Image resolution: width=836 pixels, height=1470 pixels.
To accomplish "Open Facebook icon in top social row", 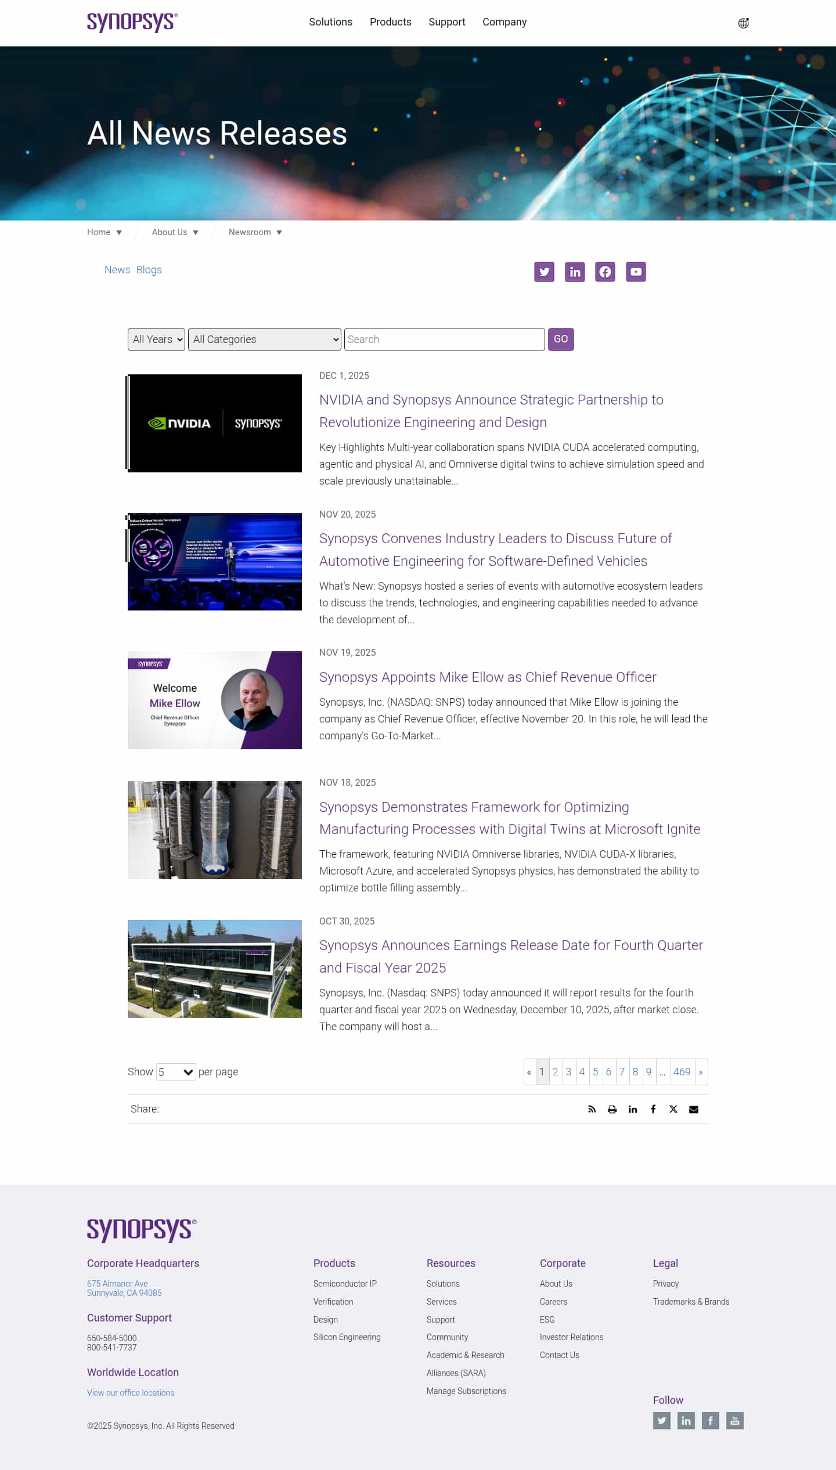I will click(x=605, y=272).
